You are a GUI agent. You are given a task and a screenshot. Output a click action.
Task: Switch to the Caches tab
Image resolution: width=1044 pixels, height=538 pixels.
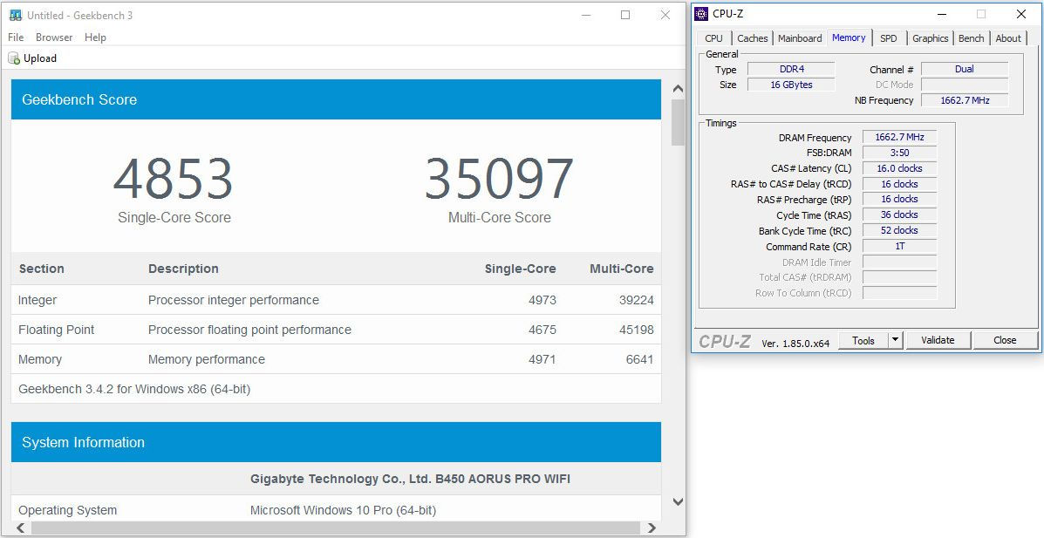[752, 38]
